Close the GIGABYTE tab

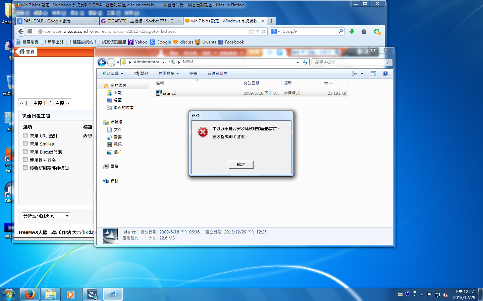[x=179, y=21]
